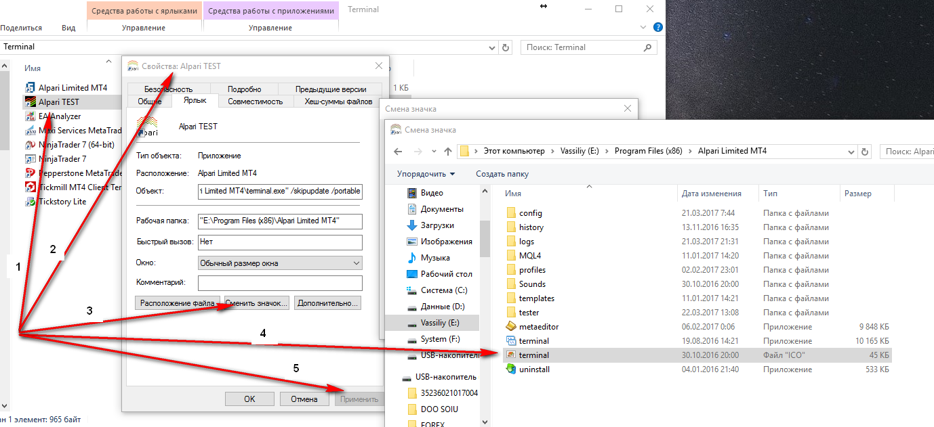Select the NinjaTrader 7 (64-bit) icon

click(x=30, y=145)
